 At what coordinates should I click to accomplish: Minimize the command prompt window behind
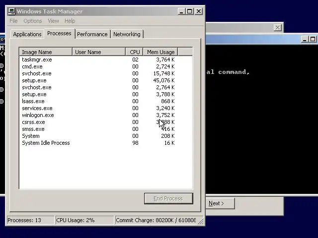[305, 39]
